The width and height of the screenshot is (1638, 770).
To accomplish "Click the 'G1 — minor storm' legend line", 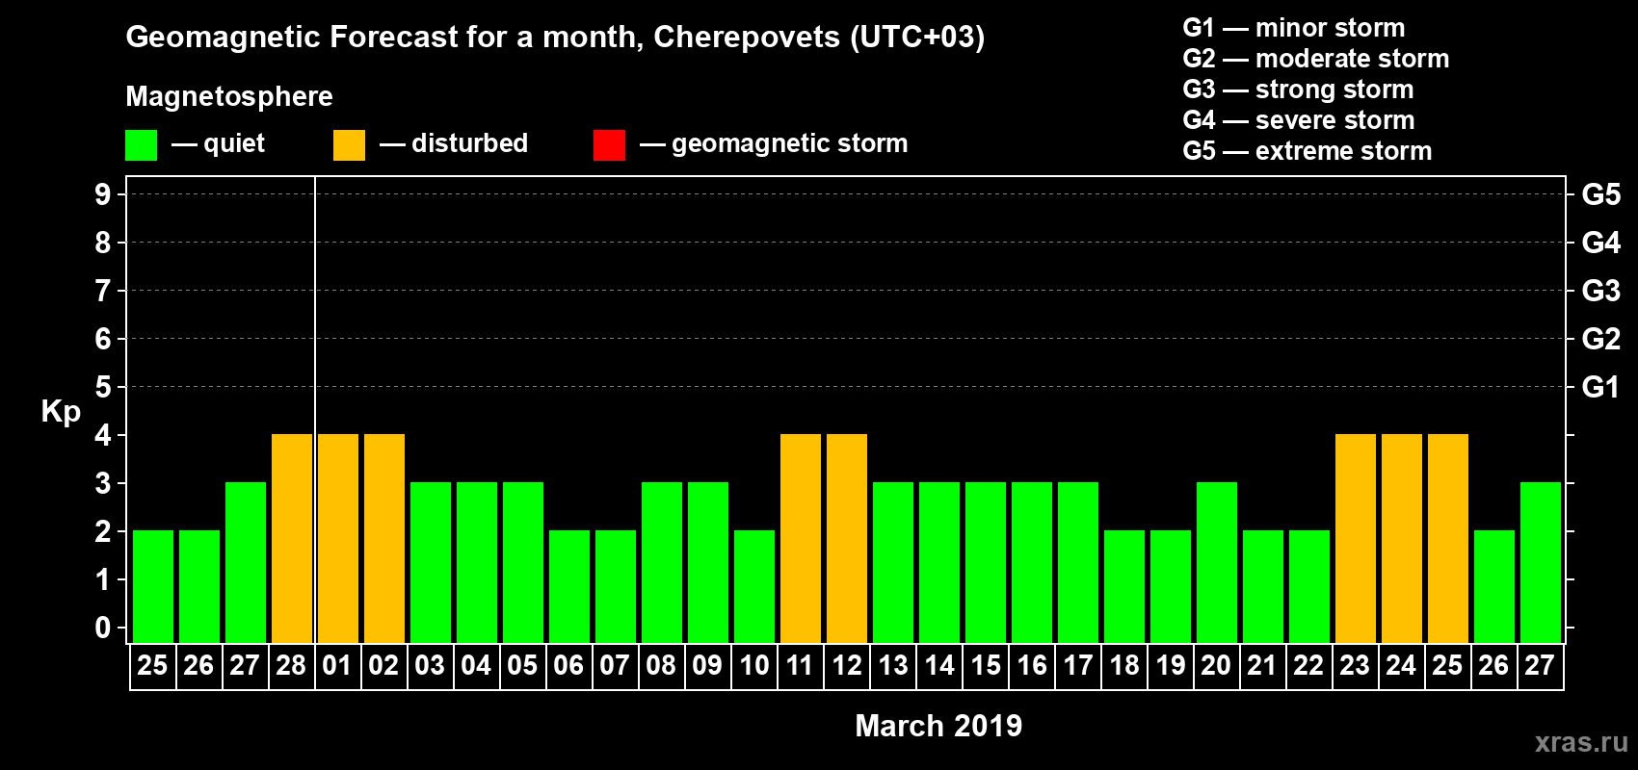I will click(x=1294, y=28).
